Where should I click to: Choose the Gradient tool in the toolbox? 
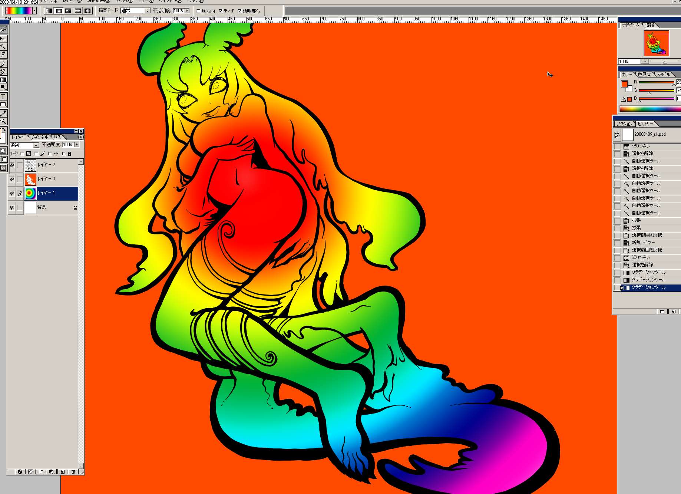click(x=3, y=80)
